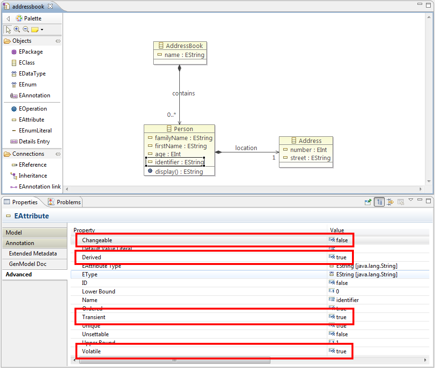Collapse the Palette with left arrow
Image resolution: width=435 pixels, height=368 pixels.
(8, 19)
